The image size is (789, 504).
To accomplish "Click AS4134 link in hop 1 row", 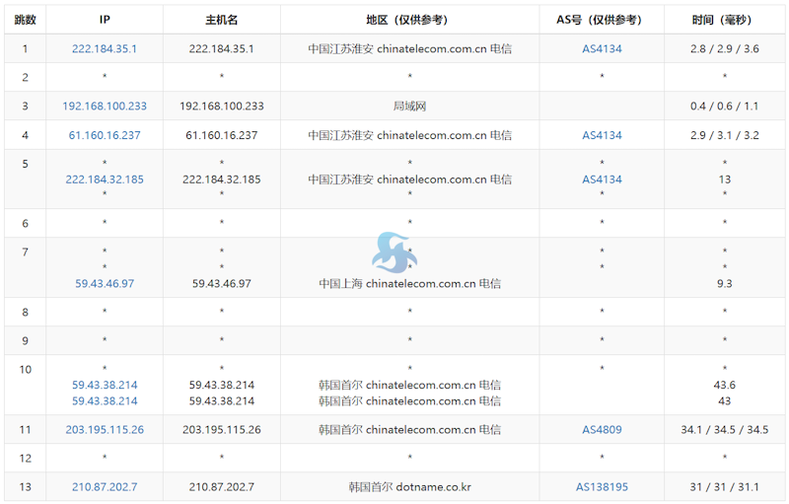I will (x=602, y=48).
